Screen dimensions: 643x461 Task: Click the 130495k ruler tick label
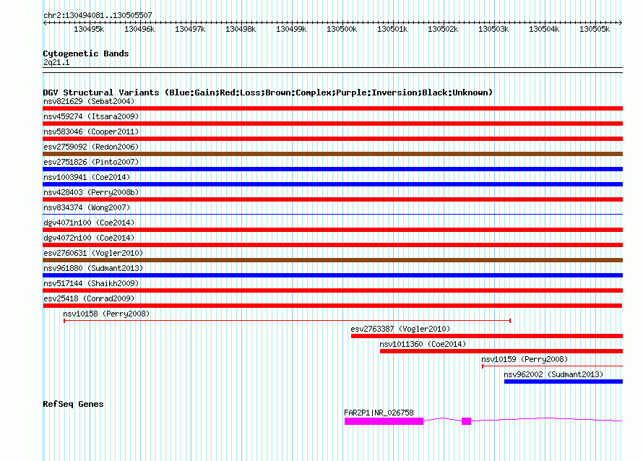pyautogui.click(x=89, y=29)
